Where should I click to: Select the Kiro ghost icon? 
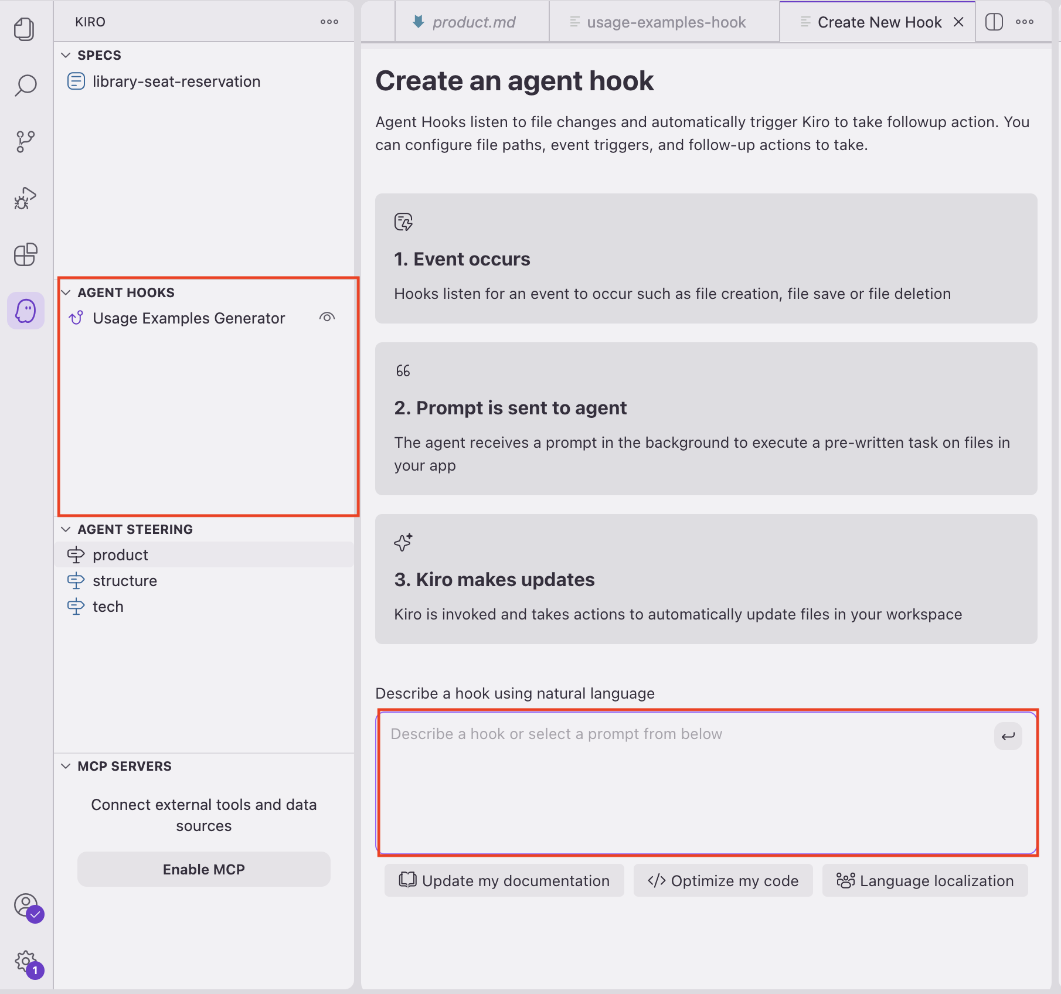click(x=26, y=311)
